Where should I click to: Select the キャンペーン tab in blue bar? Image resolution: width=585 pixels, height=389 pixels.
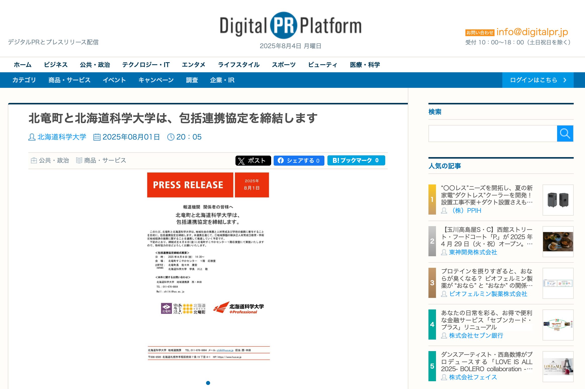[x=156, y=80]
